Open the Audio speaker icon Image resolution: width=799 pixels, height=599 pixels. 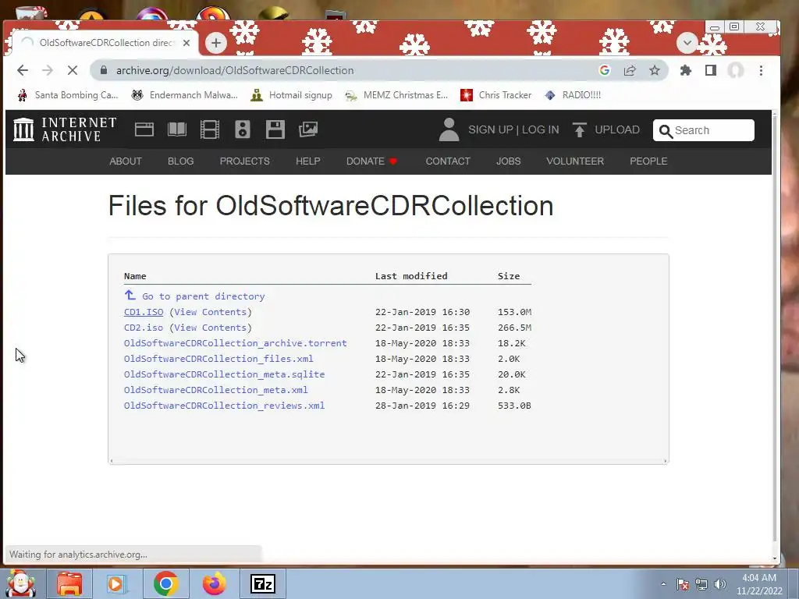(243, 129)
